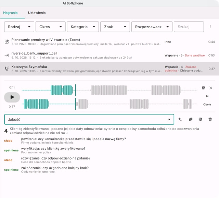Click the weryfikacja criterion question

(x=53, y=149)
